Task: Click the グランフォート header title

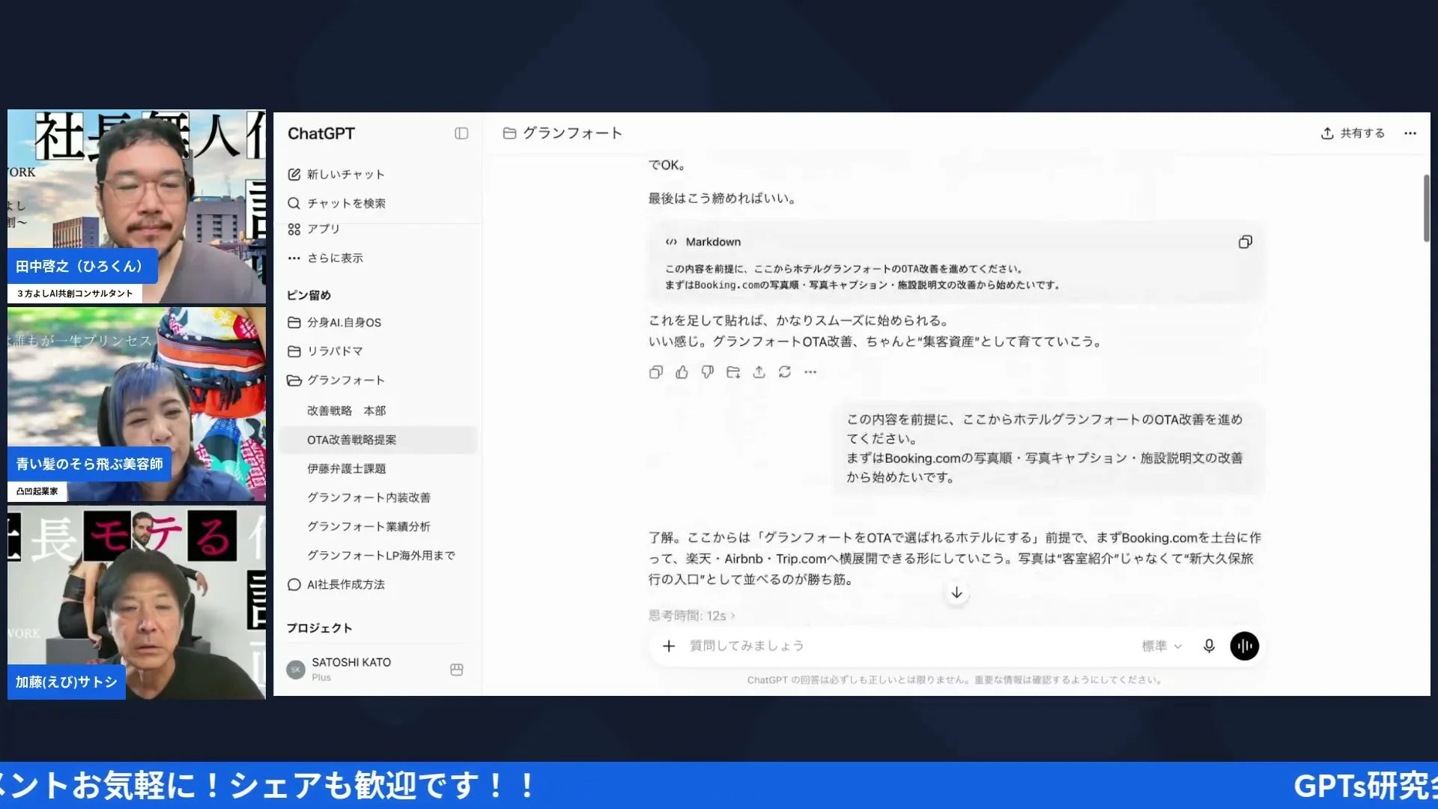Action: pyautogui.click(x=572, y=133)
